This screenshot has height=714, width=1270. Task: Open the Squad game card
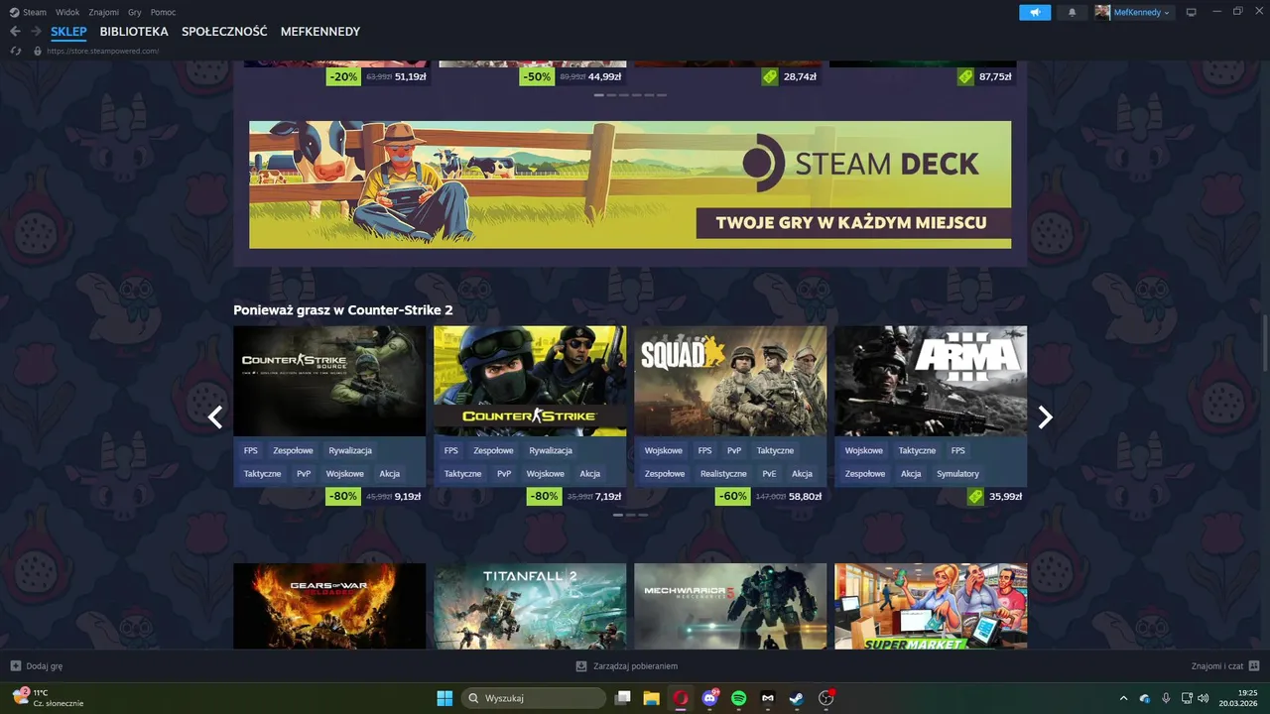pyautogui.click(x=730, y=381)
